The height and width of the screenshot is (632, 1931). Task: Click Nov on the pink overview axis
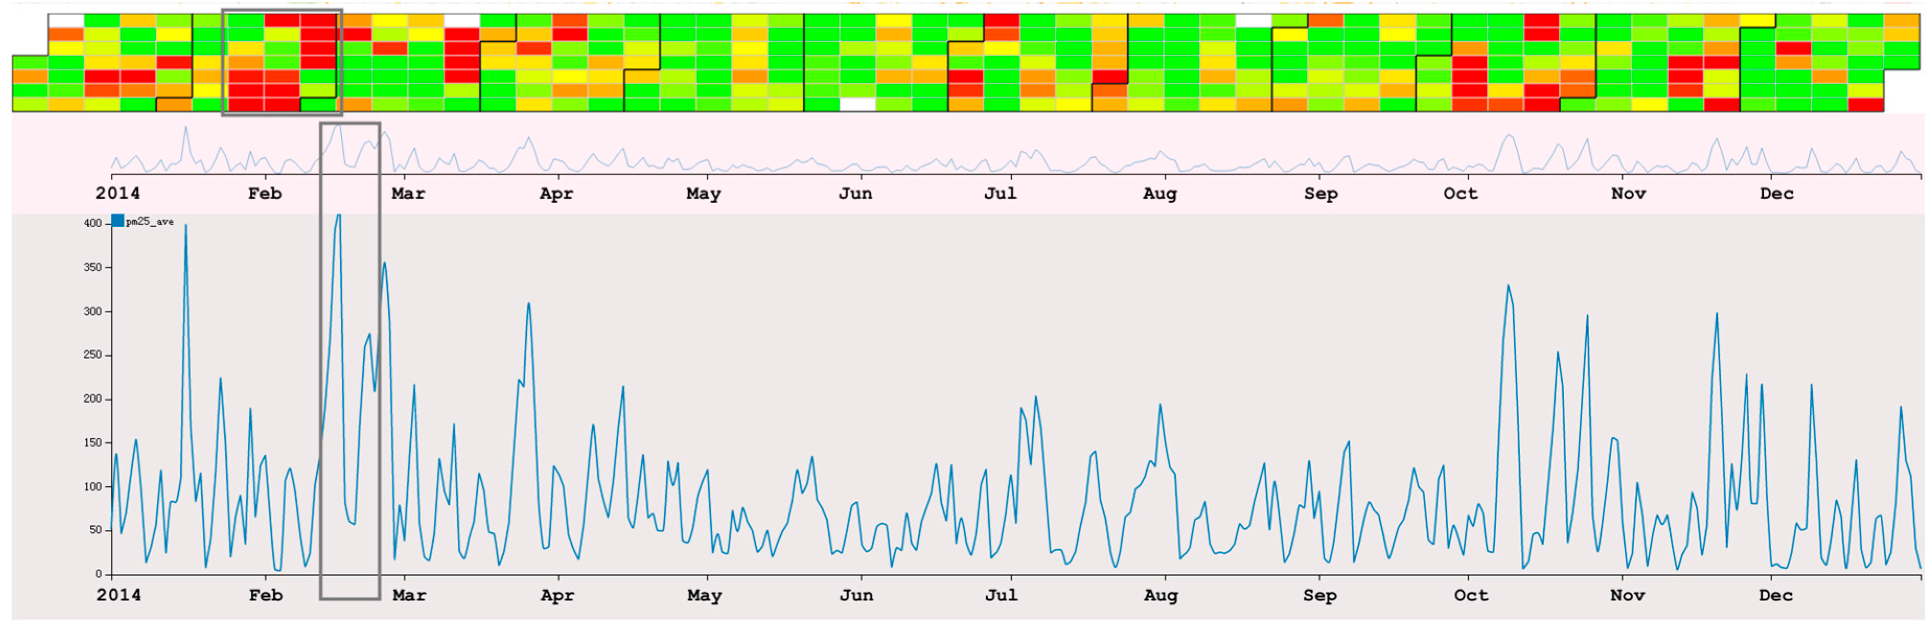[x=1629, y=193]
